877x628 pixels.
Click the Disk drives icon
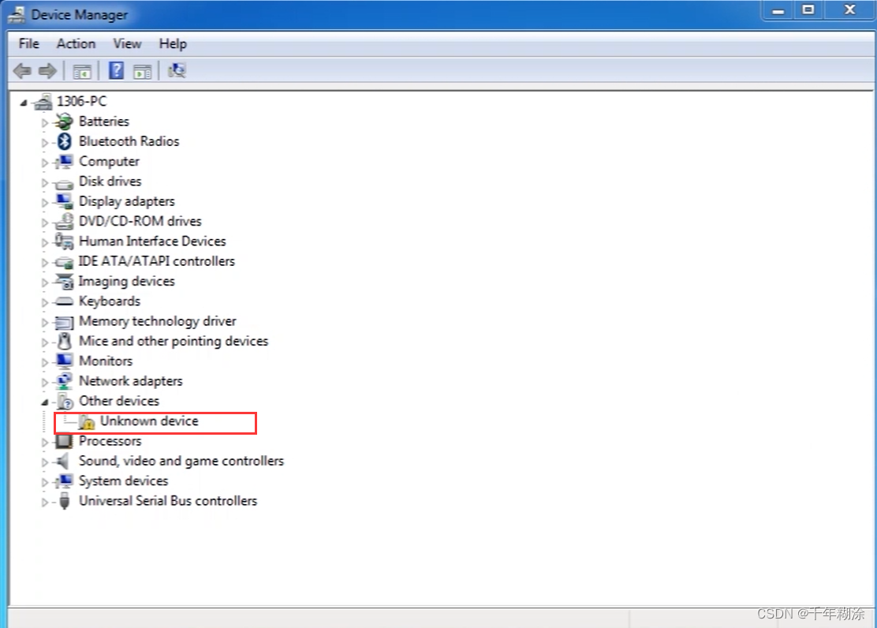65,184
